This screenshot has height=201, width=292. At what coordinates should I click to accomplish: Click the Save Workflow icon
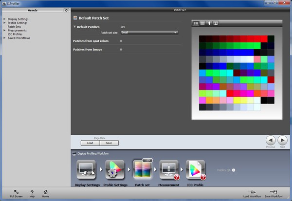[274, 194]
